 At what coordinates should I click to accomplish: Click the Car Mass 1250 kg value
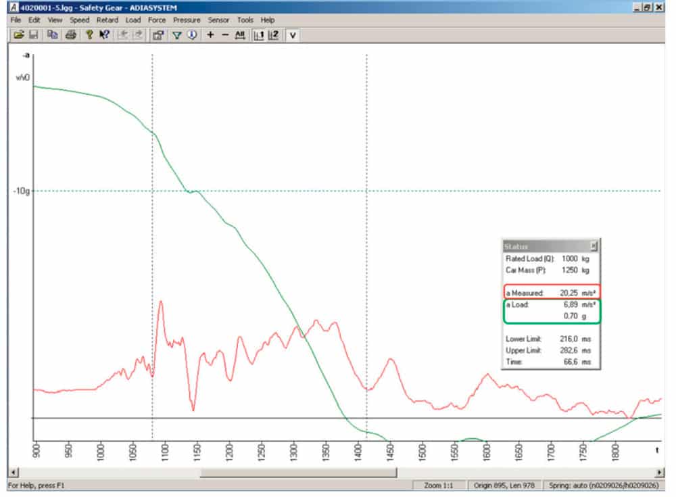(575, 270)
